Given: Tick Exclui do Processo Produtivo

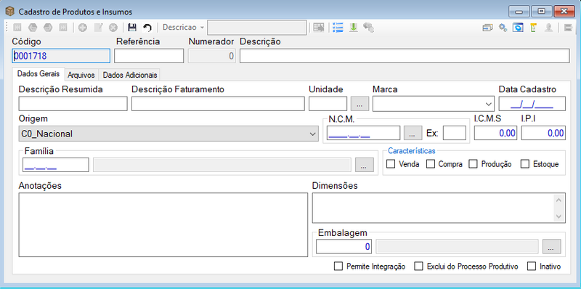Looking at the screenshot, I should coord(419,266).
